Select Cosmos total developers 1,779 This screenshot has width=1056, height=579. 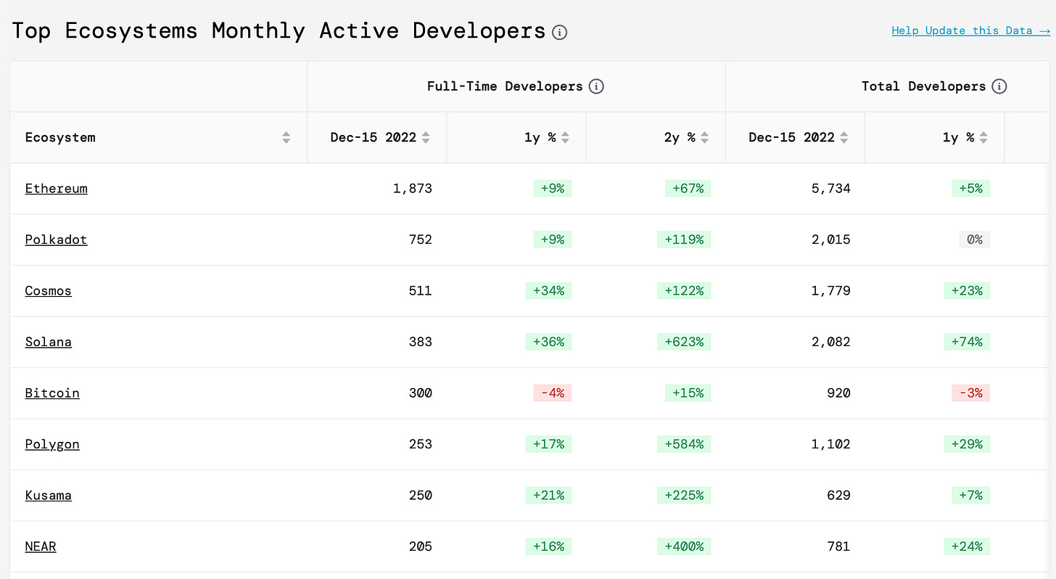click(830, 291)
